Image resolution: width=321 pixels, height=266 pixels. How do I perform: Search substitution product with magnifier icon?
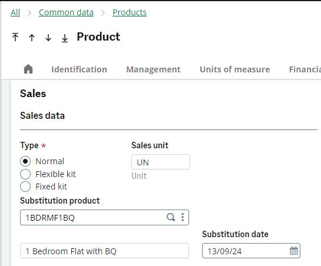(171, 217)
